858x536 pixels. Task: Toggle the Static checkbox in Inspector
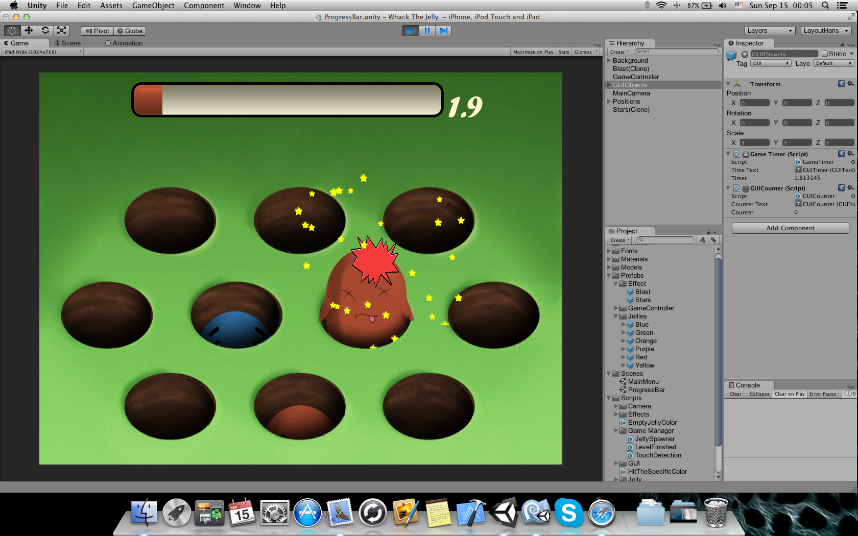point(824,54)
